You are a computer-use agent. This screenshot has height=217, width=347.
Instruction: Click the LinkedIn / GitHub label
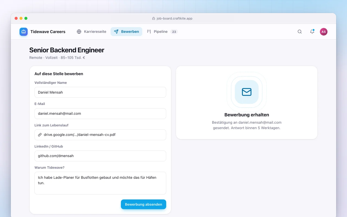[49, 146]
